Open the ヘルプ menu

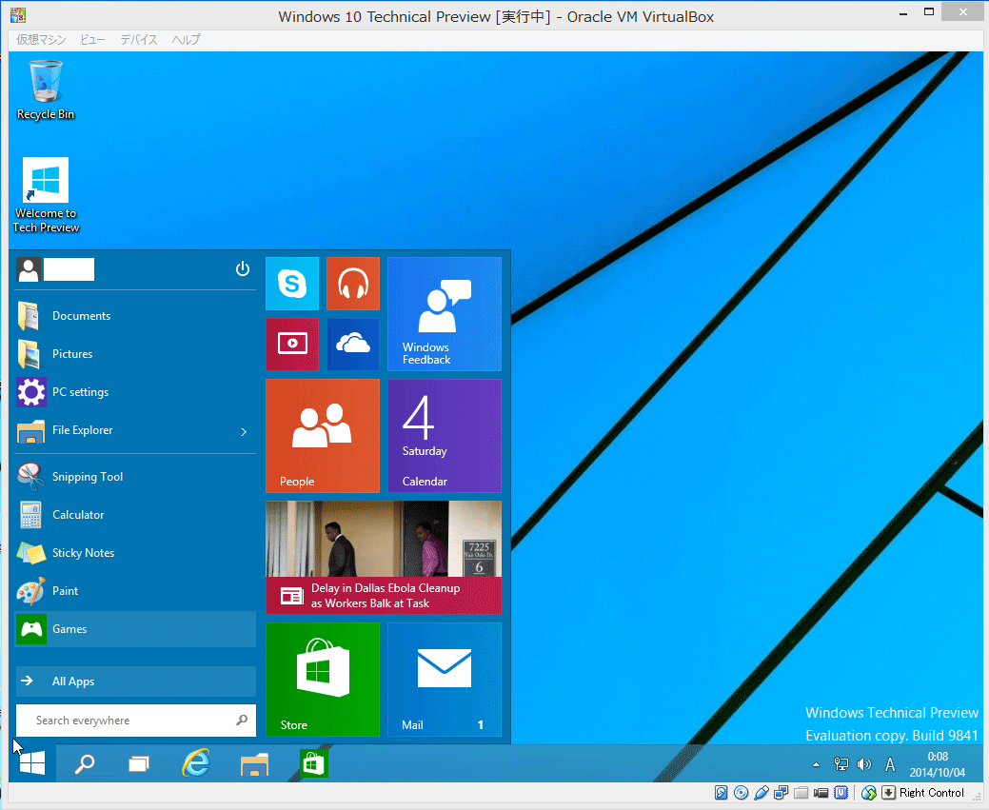point(186,39)
